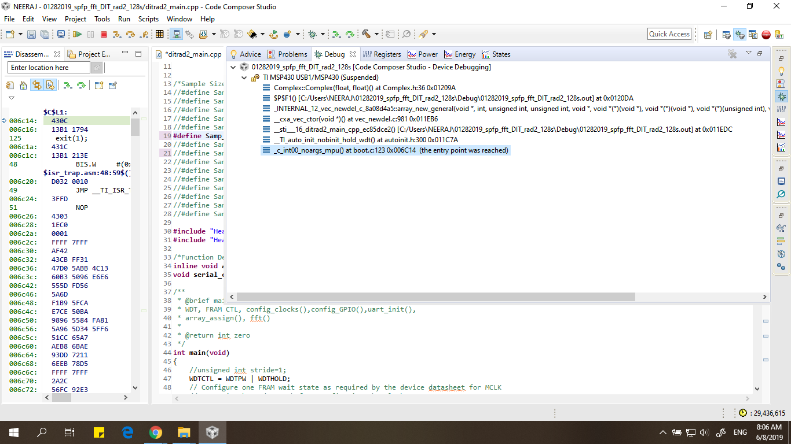
Task: Switch to the Problems tab
Action: 287,54
